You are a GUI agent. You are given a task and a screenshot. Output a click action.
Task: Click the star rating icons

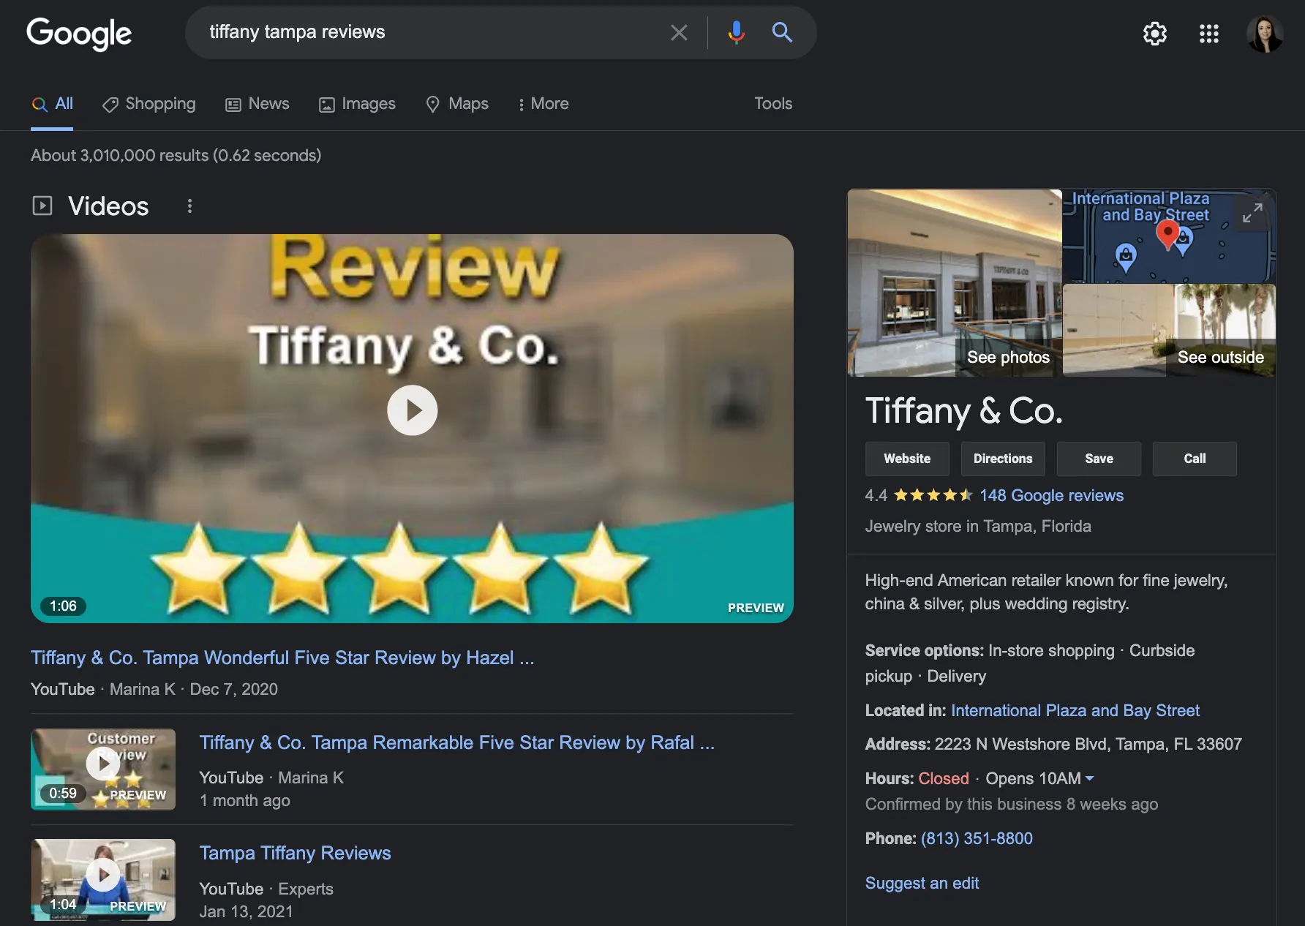[933, 495]
